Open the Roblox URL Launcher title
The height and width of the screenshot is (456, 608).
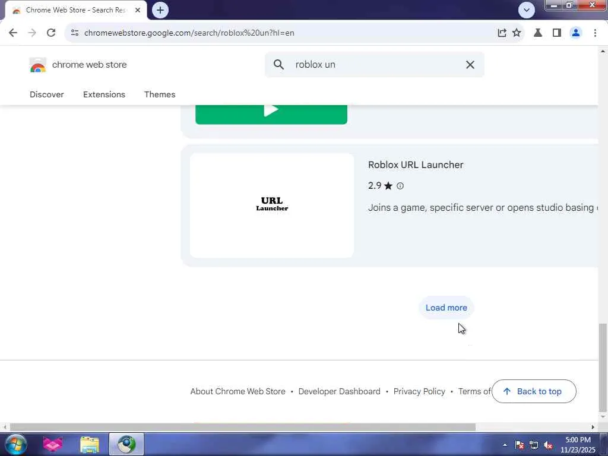coord(416,165)
